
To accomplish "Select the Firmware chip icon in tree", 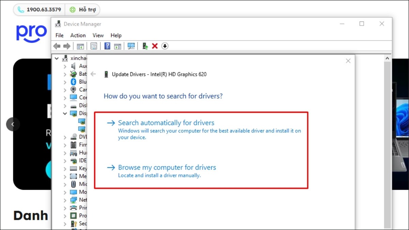I will (x=73, y=145).
